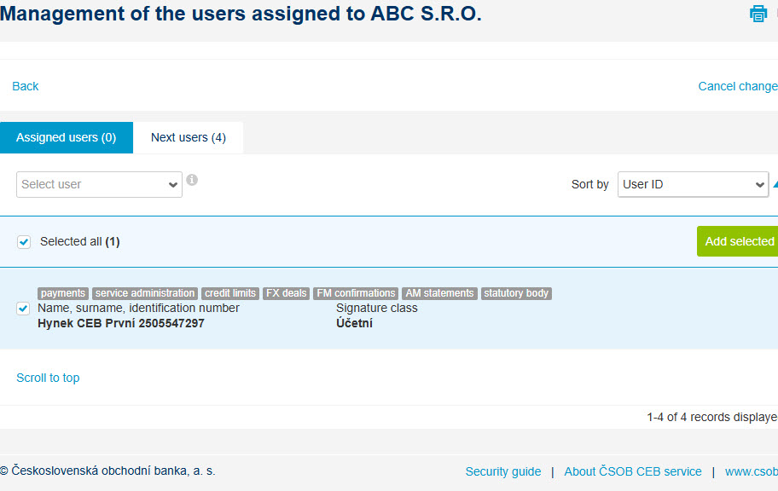Click the statutory body tag

point(516,293)
